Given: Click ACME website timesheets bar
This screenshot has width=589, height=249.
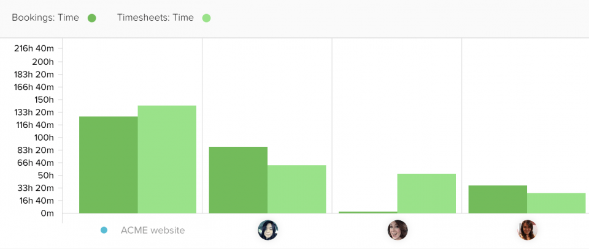Looking at the screenshot, I should click(x=167, y=160).
